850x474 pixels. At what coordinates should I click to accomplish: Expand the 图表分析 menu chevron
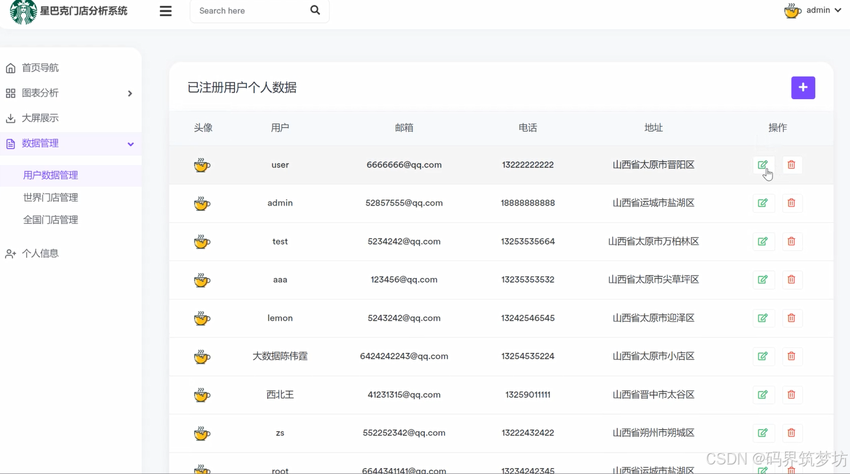[130, 93]
